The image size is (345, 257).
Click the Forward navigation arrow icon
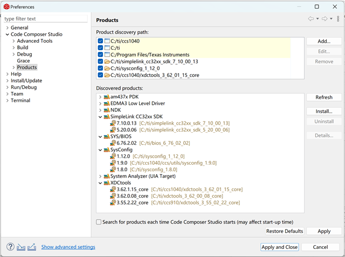[325, 19]
